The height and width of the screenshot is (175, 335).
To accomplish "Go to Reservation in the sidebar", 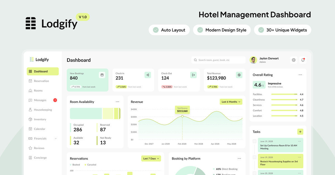I will pos(41,81).
